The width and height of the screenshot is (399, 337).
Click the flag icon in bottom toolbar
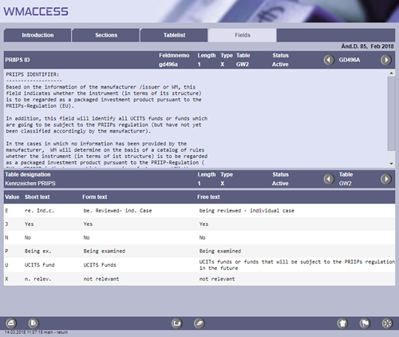pyautogui.click(x=365, y=323)
